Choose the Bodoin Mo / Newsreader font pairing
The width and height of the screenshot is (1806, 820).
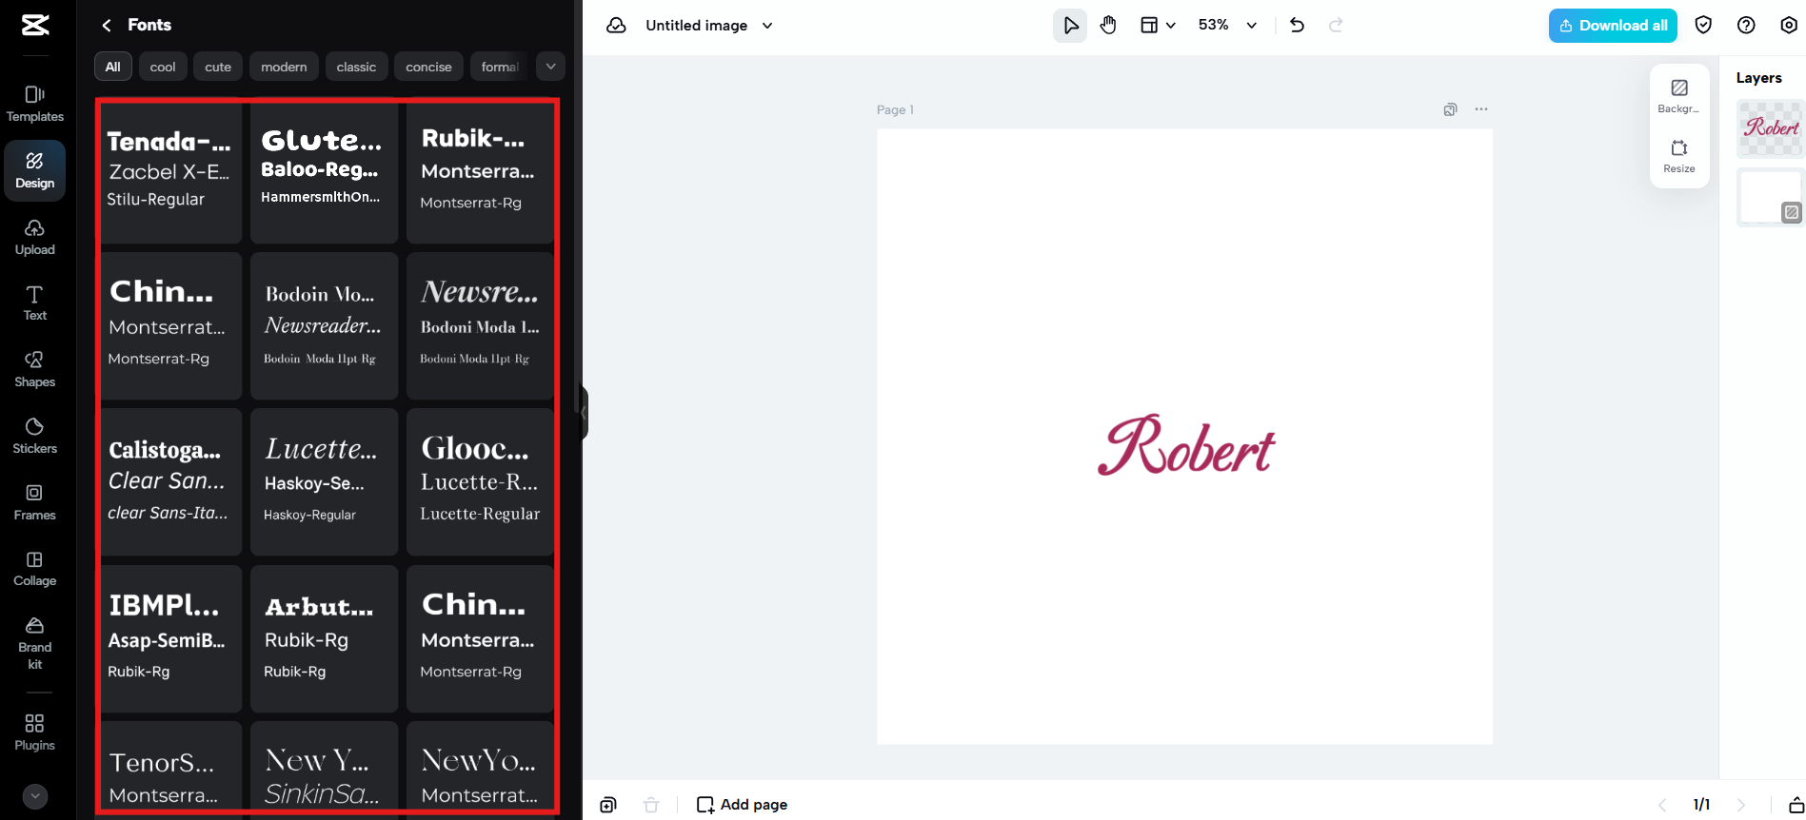tap(324, 325)
